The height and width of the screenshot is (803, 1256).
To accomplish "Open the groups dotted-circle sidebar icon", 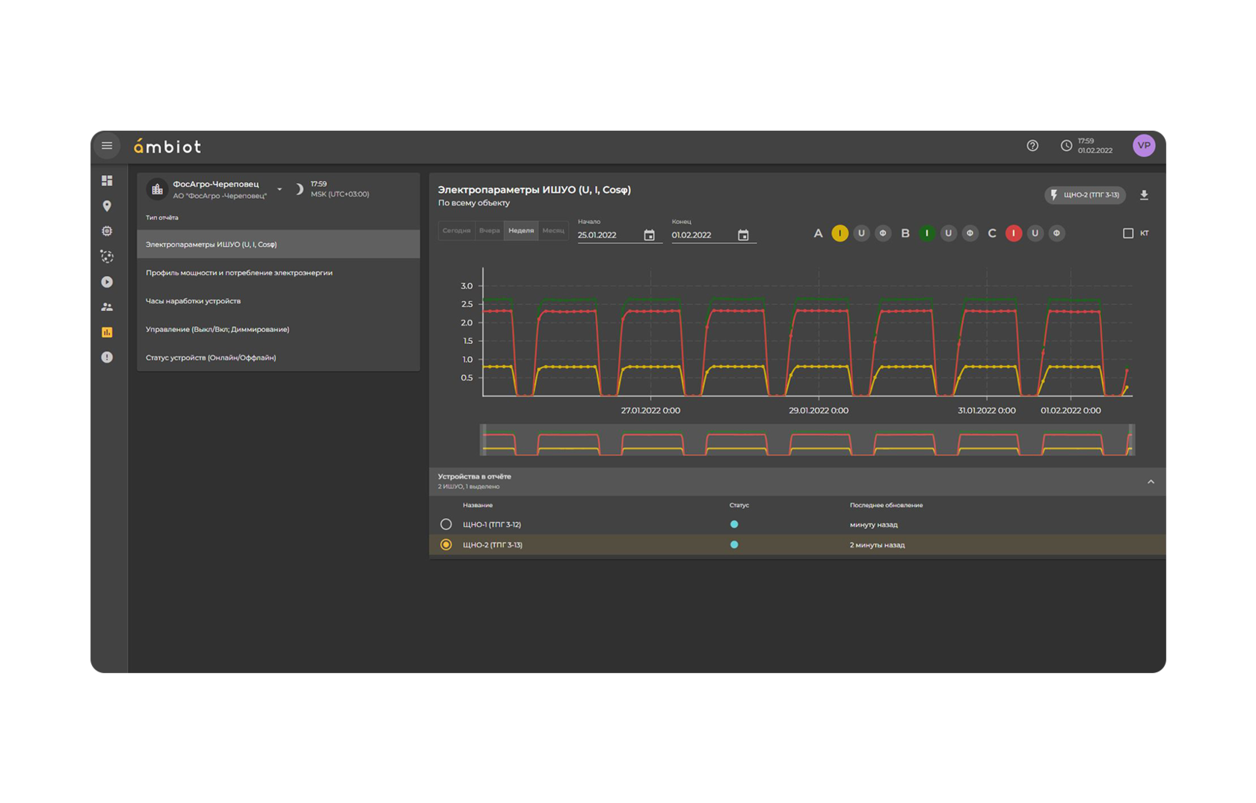I will pos(107,256).
